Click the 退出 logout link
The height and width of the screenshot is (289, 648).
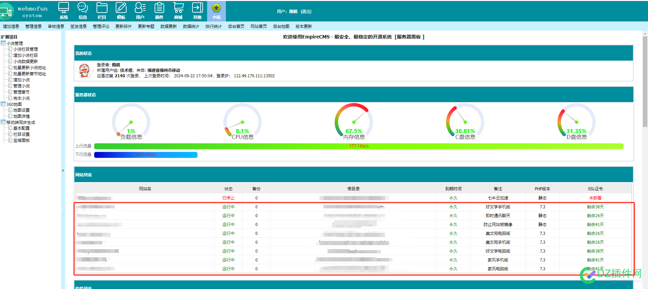pos(306,12)
